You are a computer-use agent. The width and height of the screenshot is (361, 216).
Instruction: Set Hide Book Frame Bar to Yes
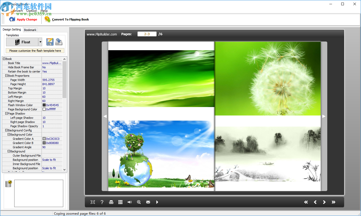pyautogui.click(x=52, y=67)
